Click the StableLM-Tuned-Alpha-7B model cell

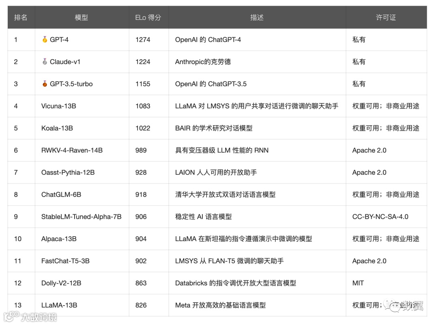(x=81, y=216)
